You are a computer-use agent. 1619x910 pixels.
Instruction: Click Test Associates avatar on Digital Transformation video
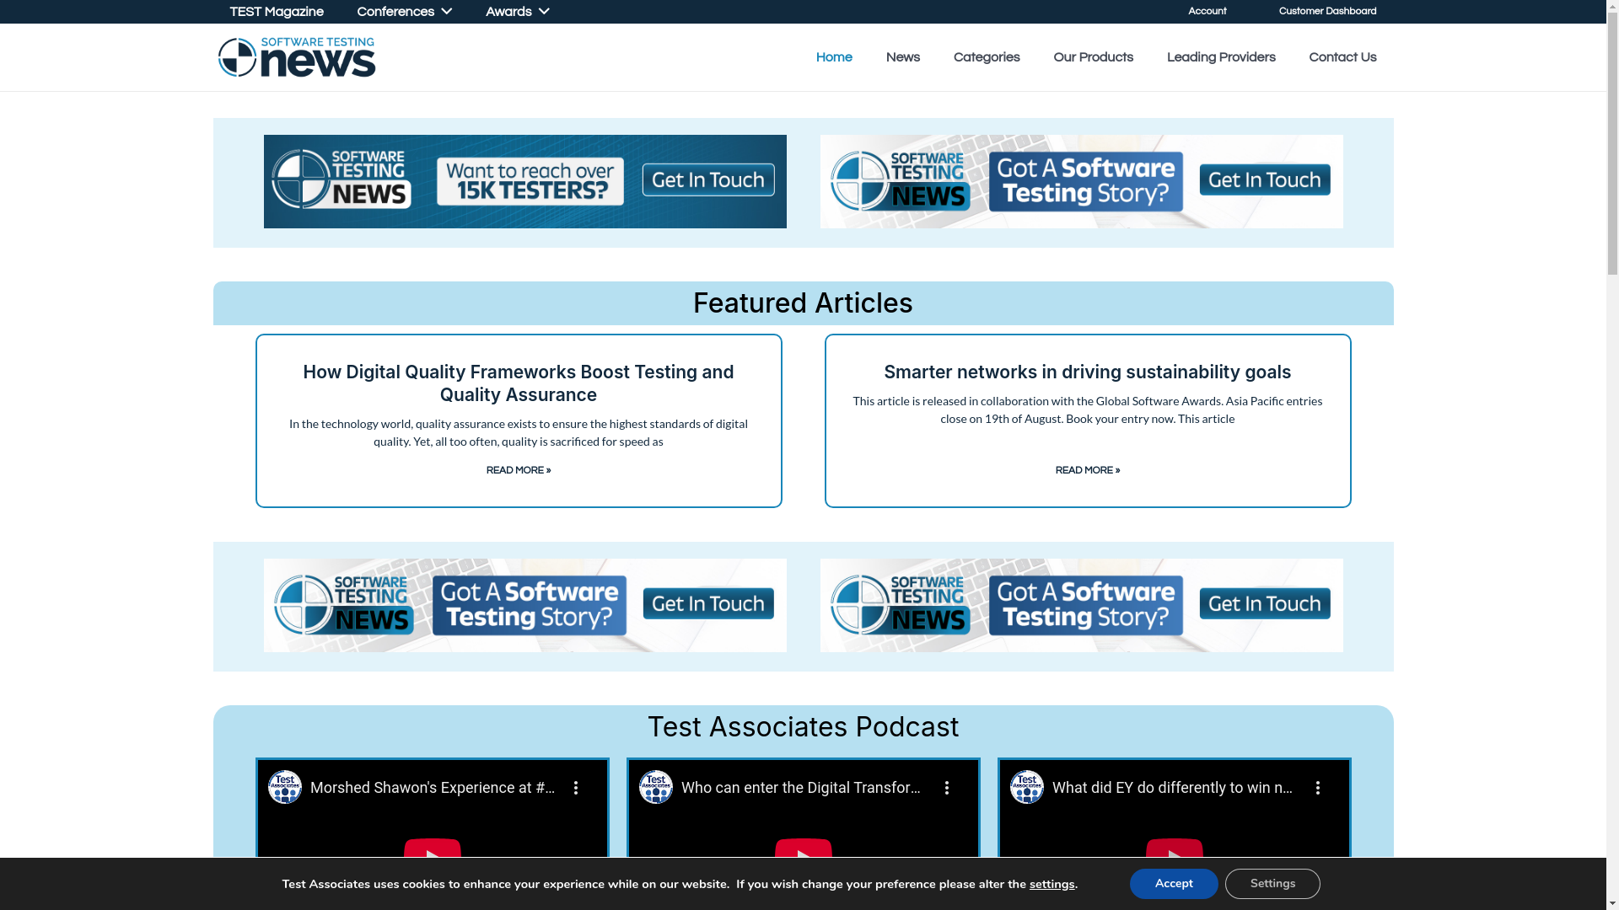tap(656, 787)
